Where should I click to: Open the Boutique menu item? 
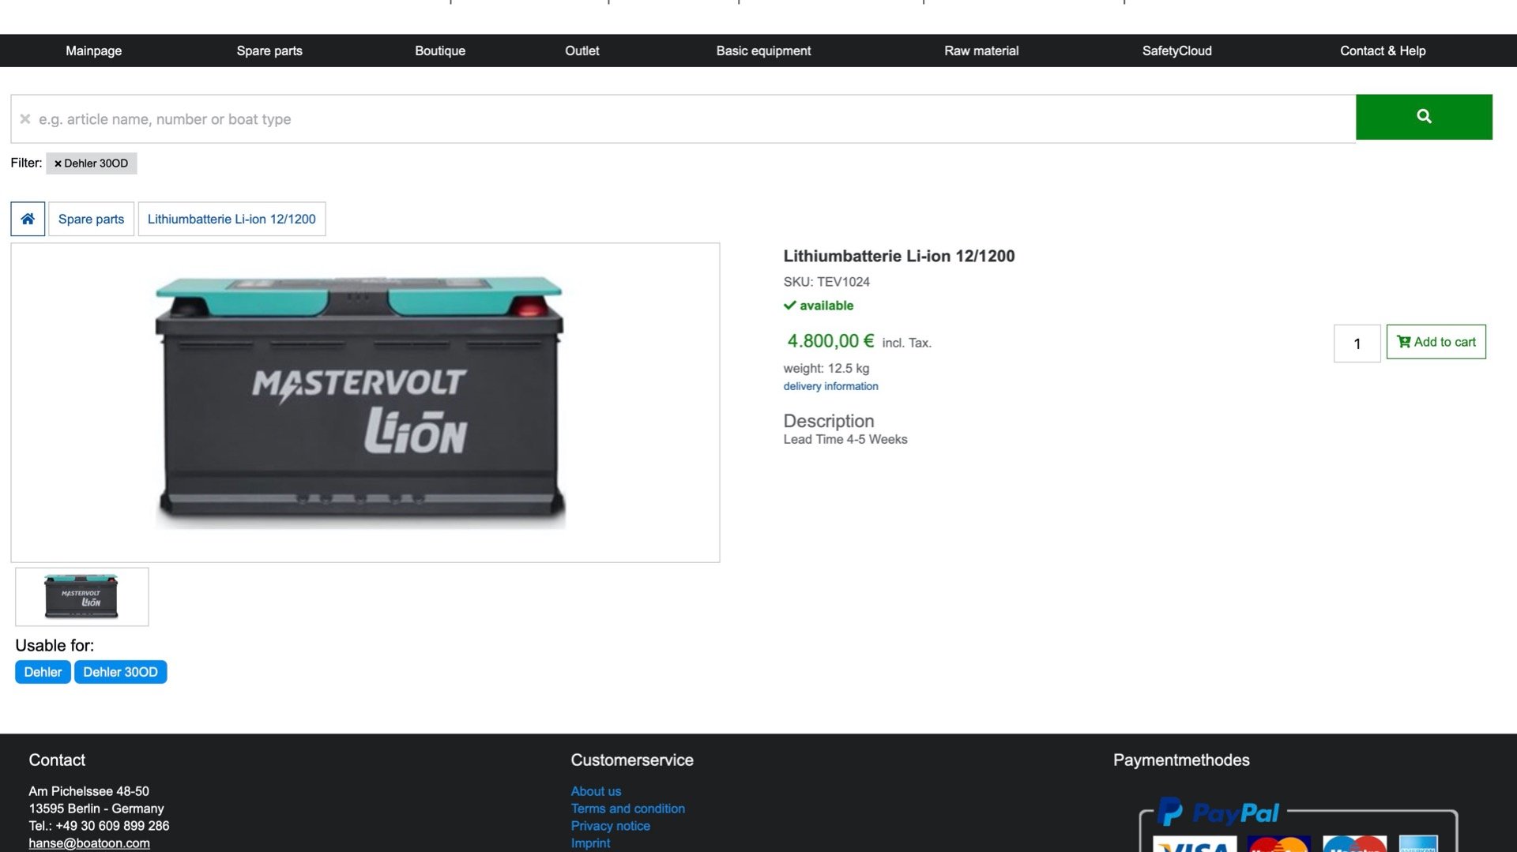(x=439, y=51)
